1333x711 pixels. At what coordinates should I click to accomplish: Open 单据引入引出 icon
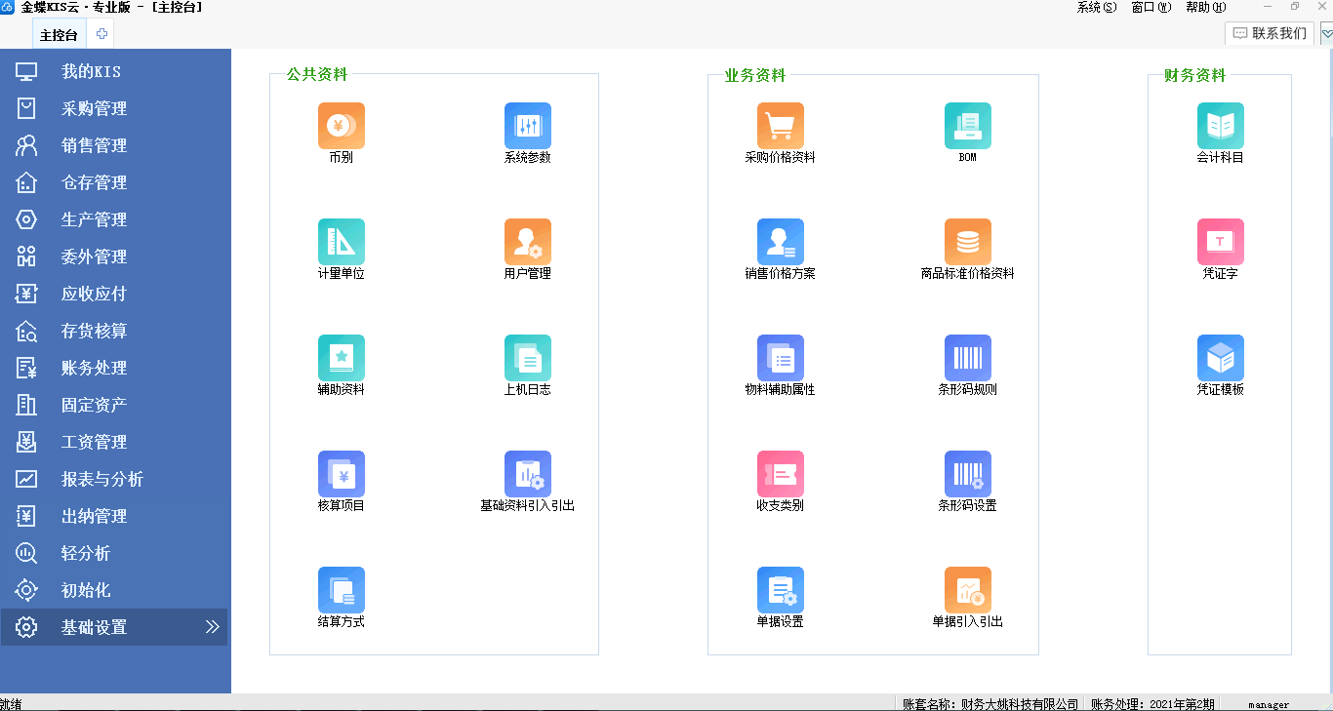click(x=968, y=590)
